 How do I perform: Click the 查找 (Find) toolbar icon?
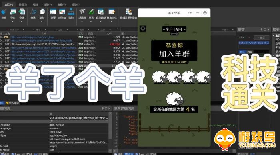click(x=33, y=12)
